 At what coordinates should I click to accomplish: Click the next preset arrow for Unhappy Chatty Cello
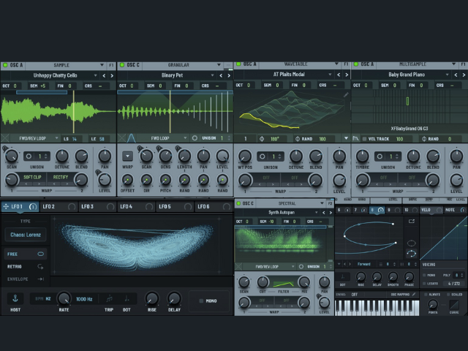(x=112, y=75)
